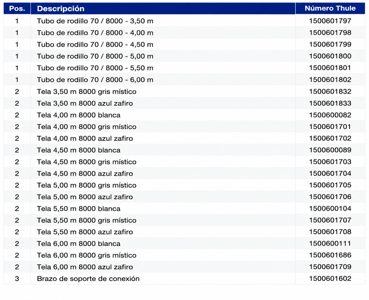Viewport: 369px width, 300px height.
Task: Click part number 1500601799
Action: click(x=330, y=44)
